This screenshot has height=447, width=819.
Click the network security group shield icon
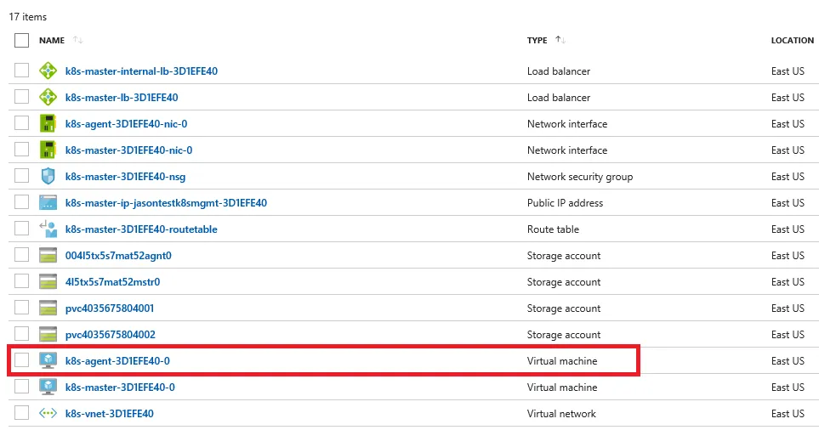(x=48, y=177)
